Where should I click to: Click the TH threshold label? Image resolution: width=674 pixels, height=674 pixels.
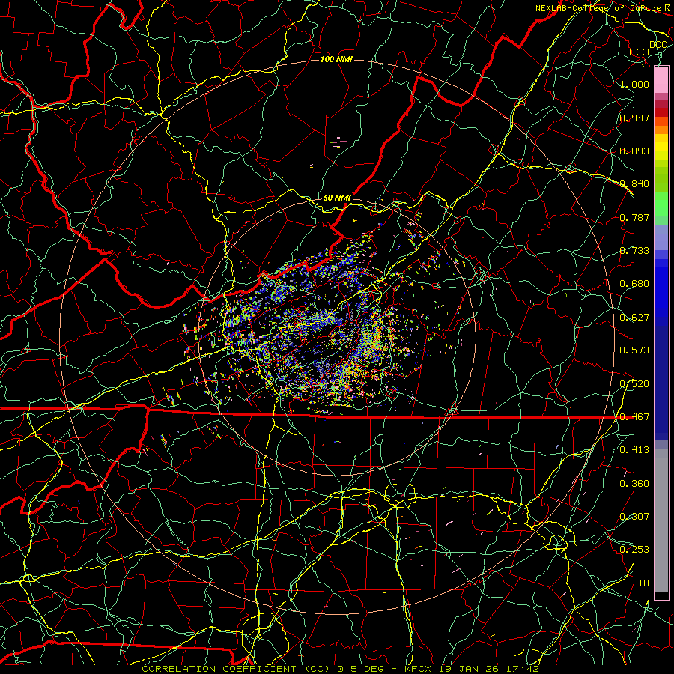[x=643, y=583]
